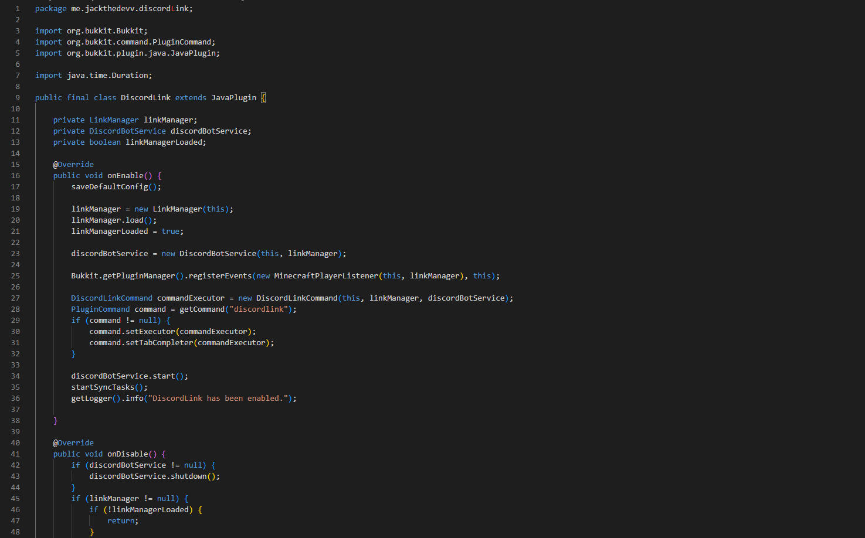Image resolution: width=865 pixels, height=538 pixels.
Task: Click the 'boolean' type keyword on line 13
Action: tap(105, 142)
